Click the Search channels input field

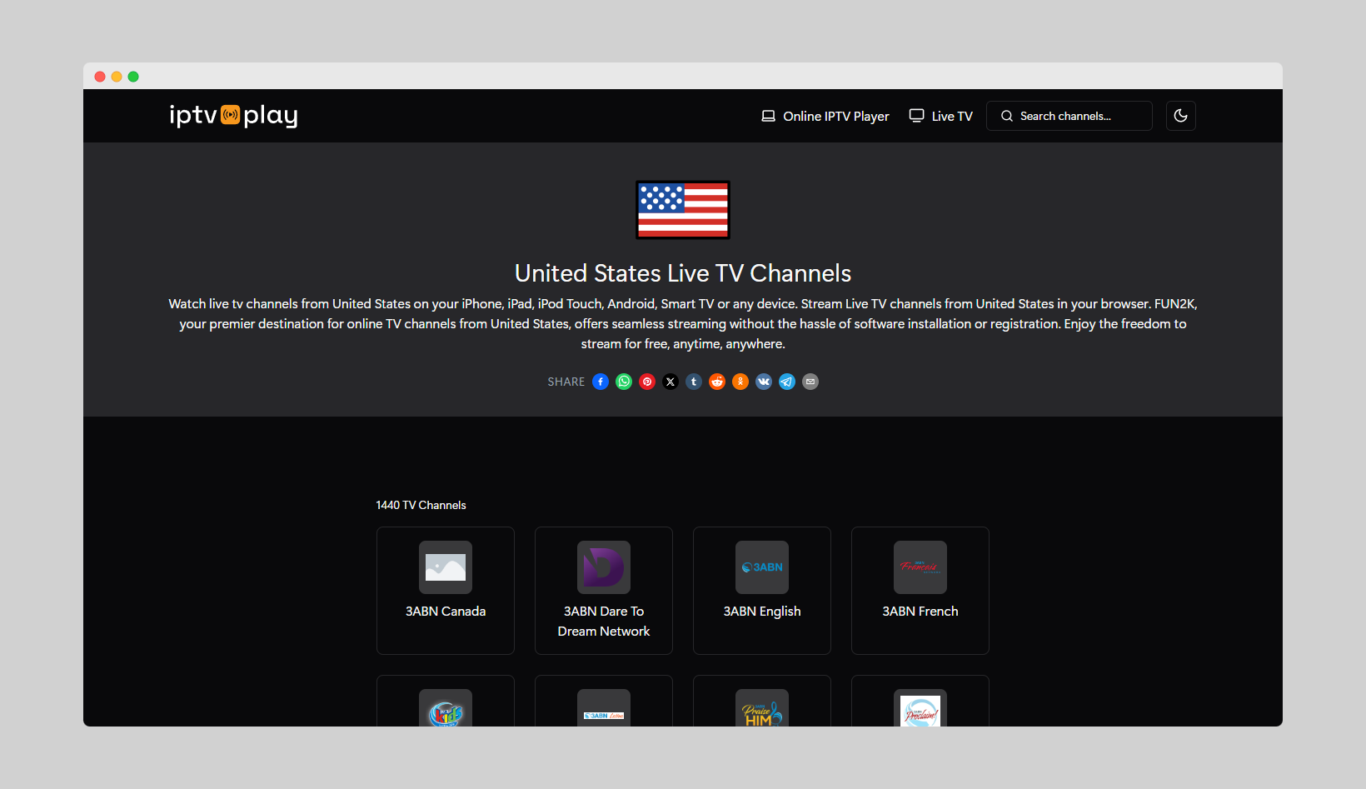1074,116
